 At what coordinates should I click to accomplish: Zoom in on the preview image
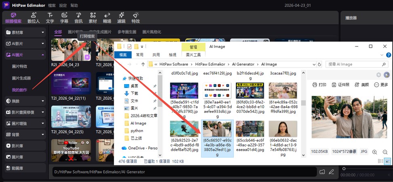374,152
